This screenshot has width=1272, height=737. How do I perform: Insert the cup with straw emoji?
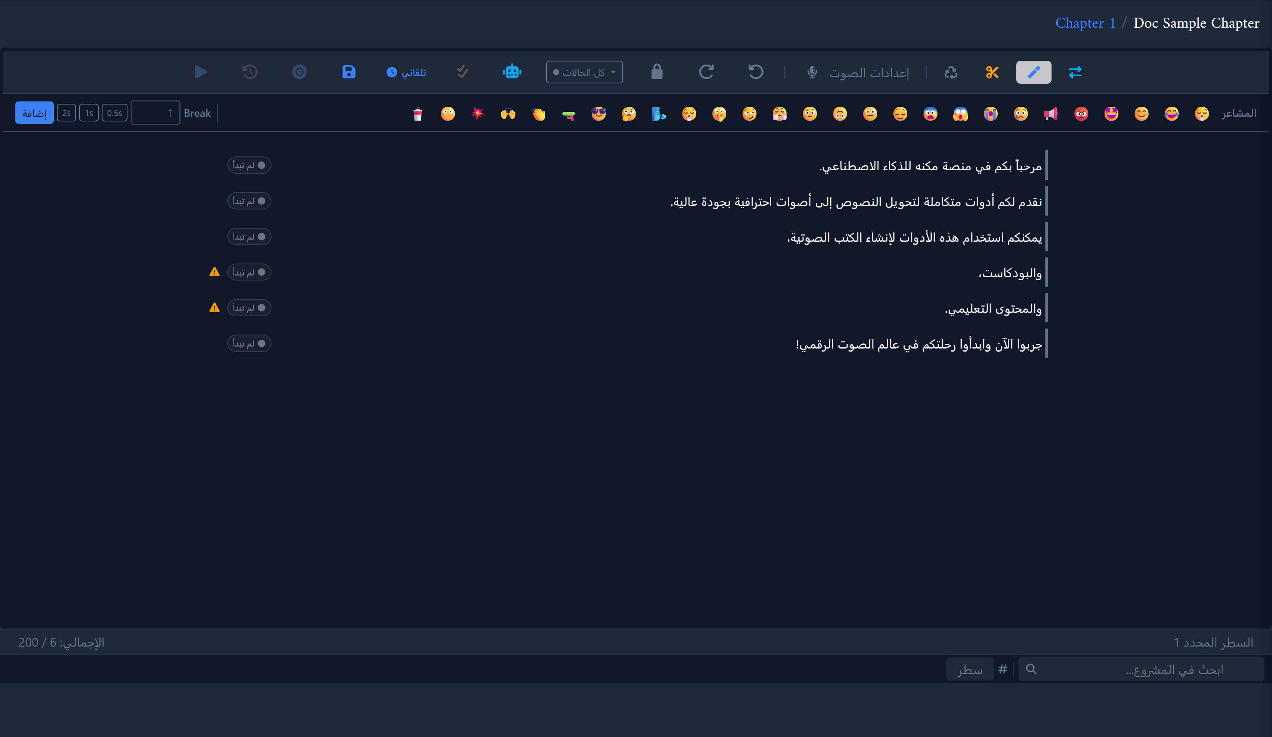[417, 114]
